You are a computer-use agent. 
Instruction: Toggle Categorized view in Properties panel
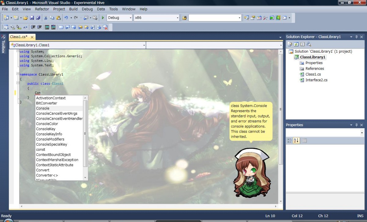(x=290, y=141)
